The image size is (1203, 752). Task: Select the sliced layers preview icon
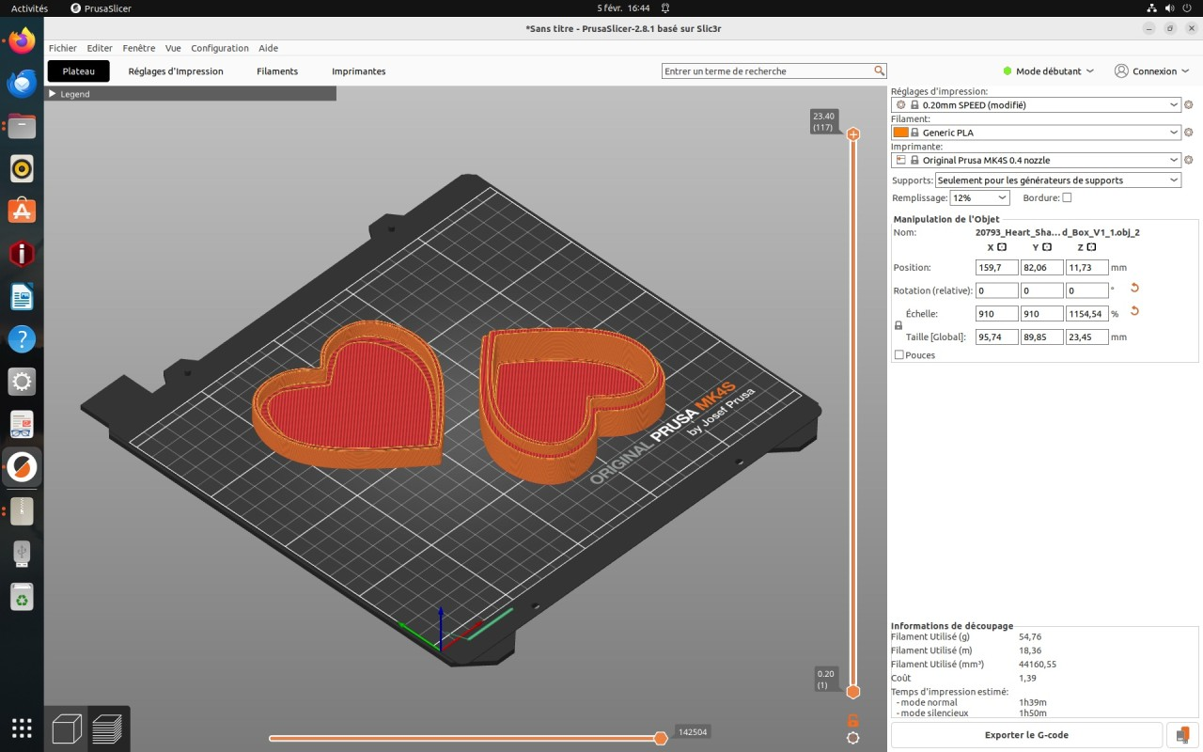(108, 729)
